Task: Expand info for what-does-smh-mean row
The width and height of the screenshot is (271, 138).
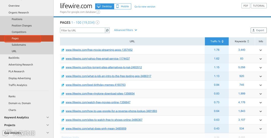Action: pos(261,129)
